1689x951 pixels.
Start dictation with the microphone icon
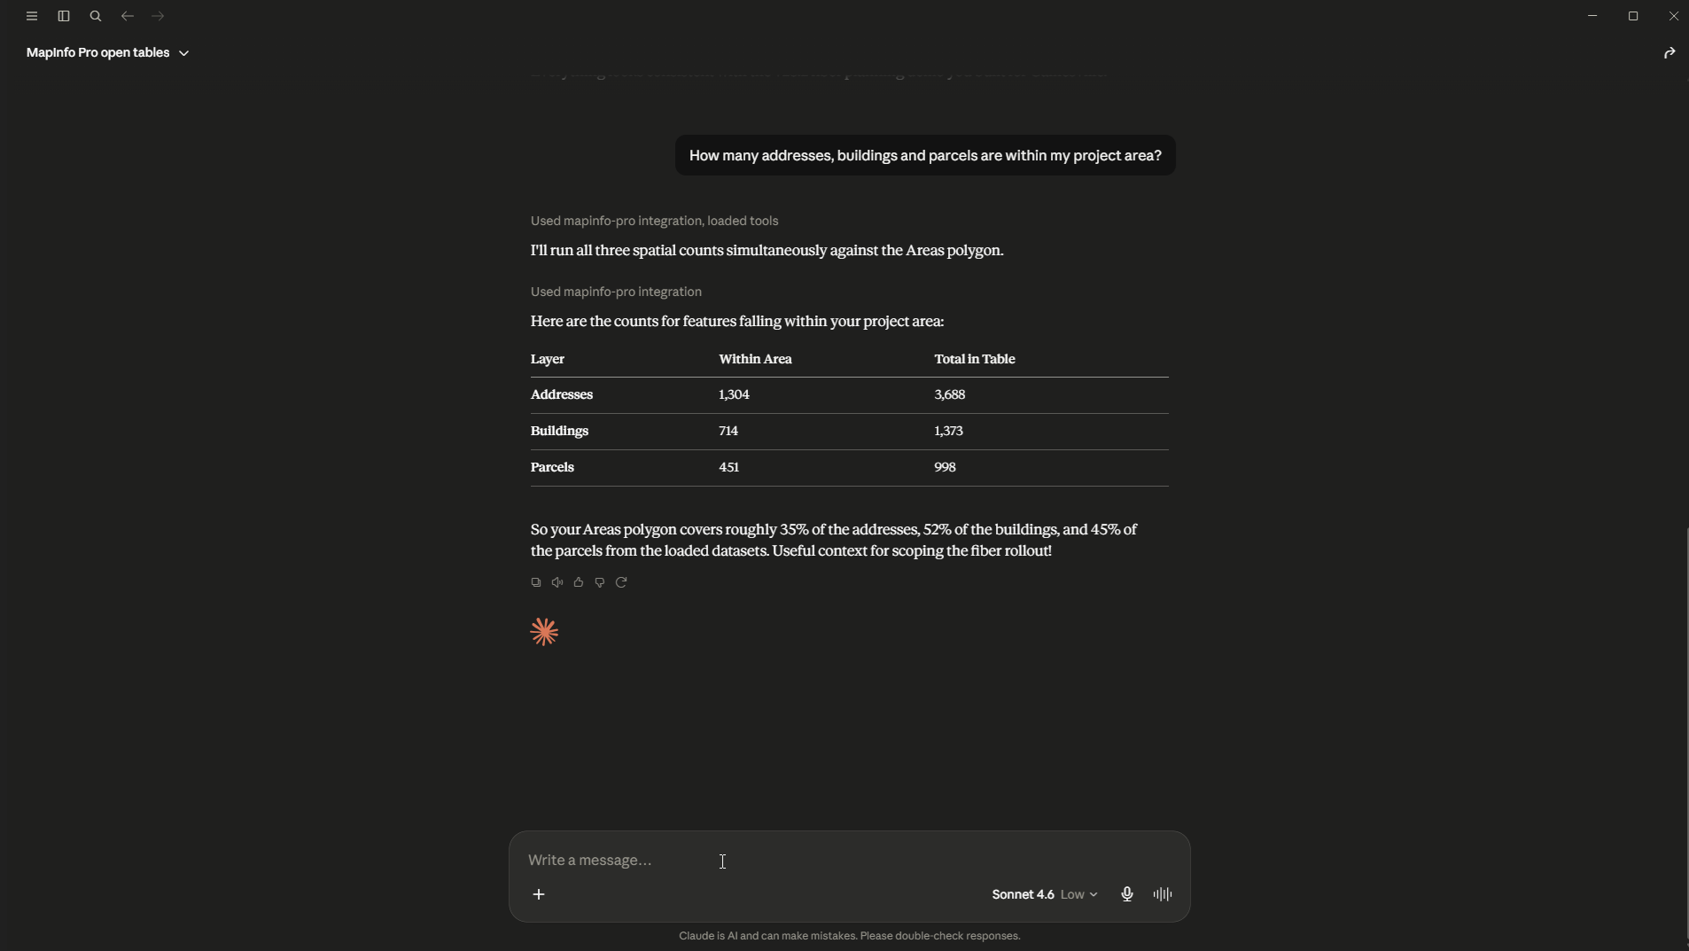point(1127,894)
